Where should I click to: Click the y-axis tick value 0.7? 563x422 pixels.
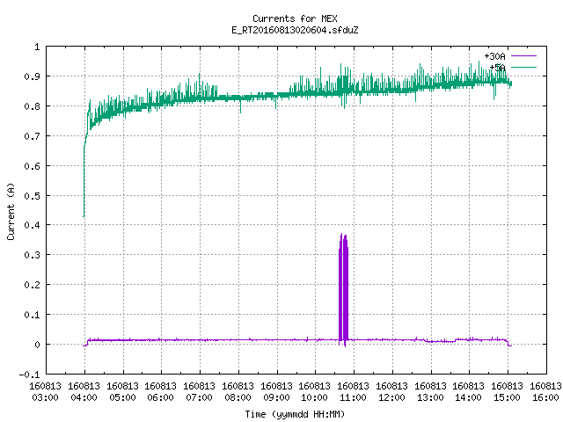(32, 136)
